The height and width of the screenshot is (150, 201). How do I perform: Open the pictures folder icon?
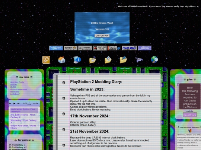[x=108, y=60]
